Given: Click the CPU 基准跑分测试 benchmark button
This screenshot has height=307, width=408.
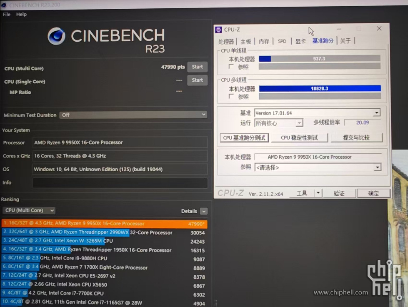Looking at the screenshot, I should point(244,137).
